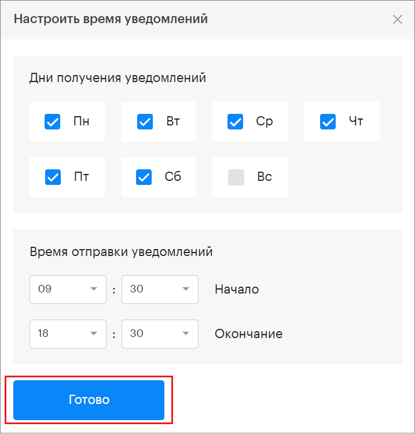Click the Время отправки уведомлений heading
Viewport: 415px width, 434px height.
click(121, 252)
